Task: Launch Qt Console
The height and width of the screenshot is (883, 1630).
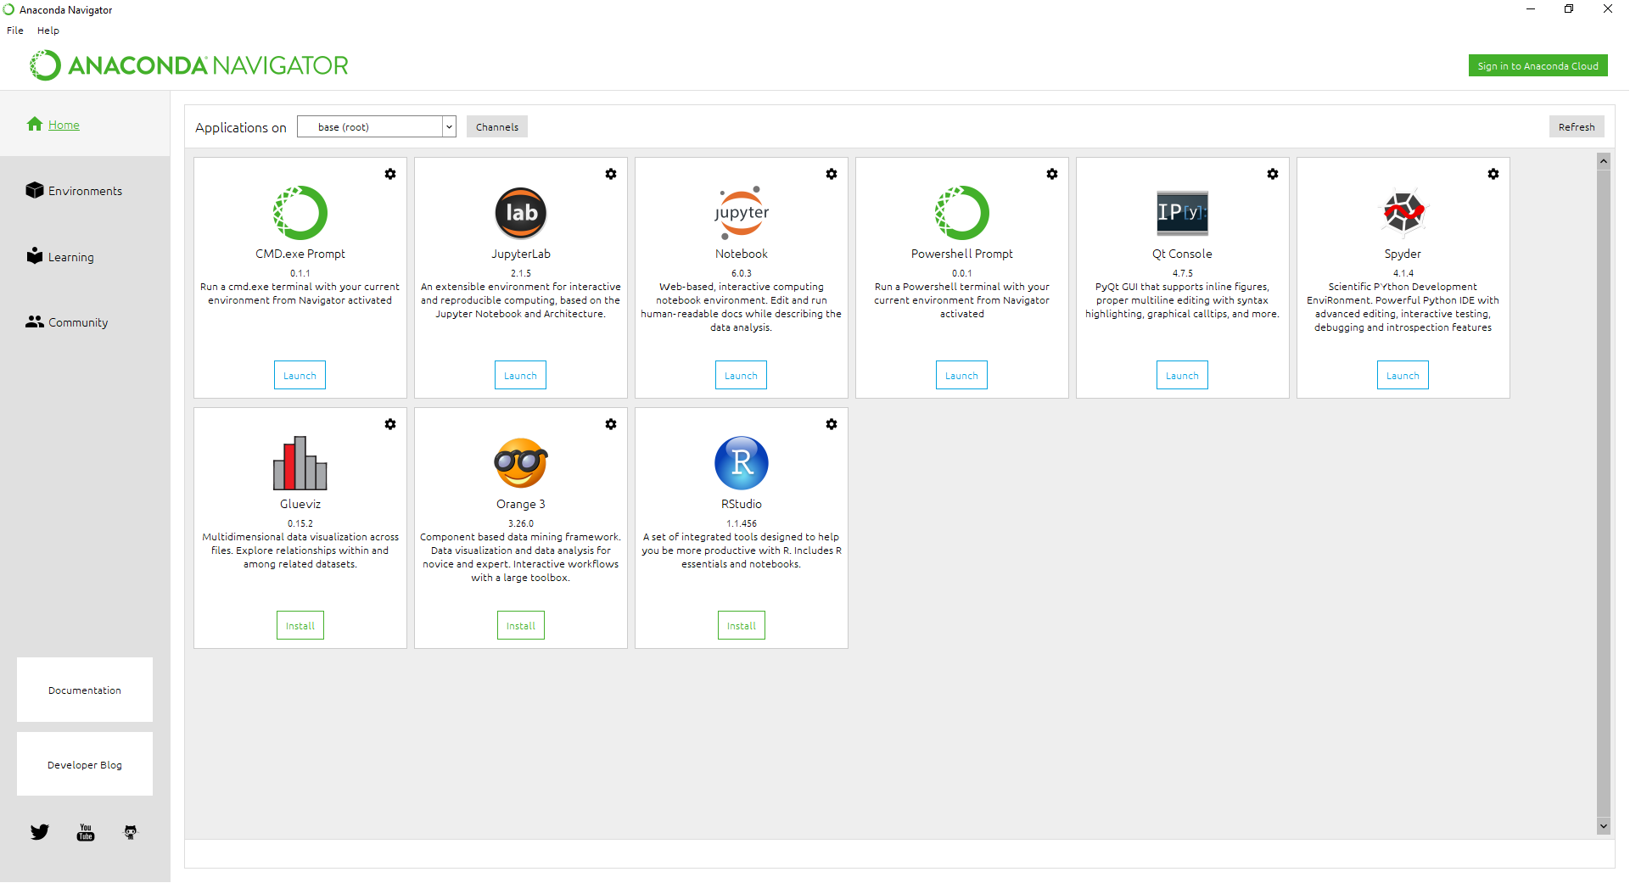Action: click(x=1183, y=376)
